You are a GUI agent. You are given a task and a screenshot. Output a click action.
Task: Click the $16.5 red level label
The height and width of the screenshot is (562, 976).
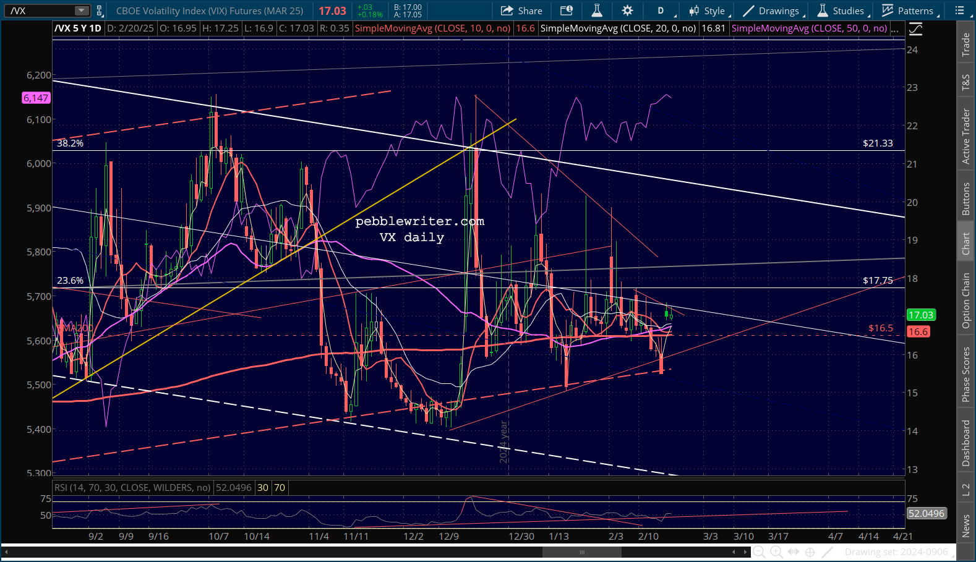click(881, 328)
